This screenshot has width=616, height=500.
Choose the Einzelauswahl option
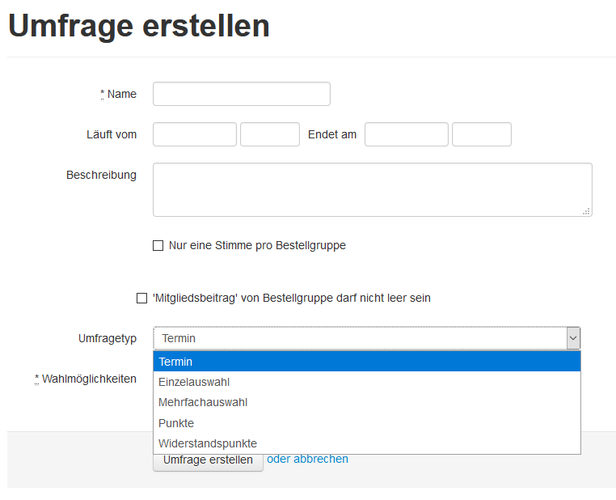pos(366,382)
